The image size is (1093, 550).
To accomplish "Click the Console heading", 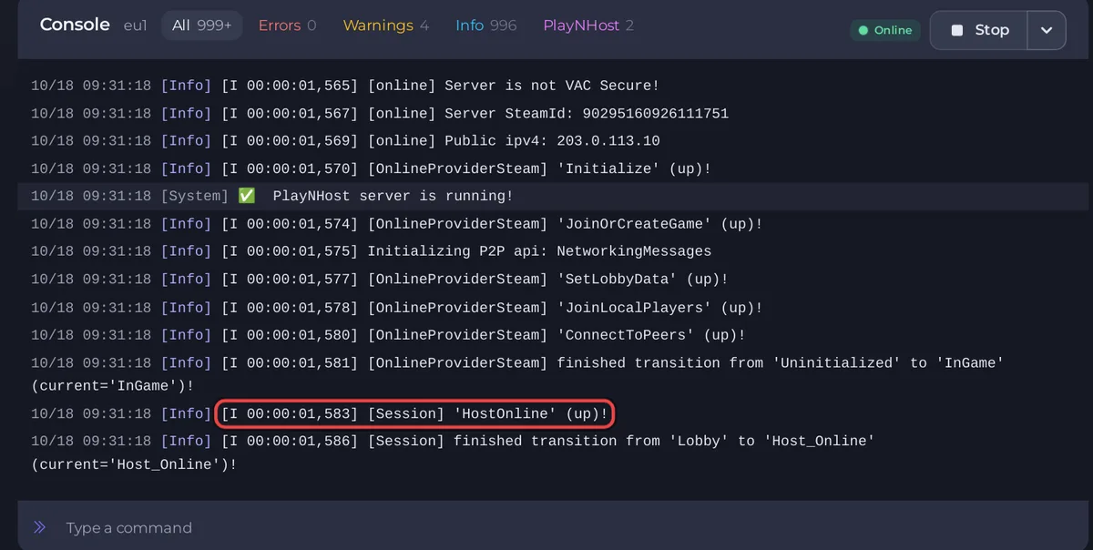I will tap(75, 25).
